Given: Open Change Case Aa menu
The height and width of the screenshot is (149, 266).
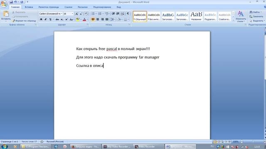Looking at the screenshot, I should (72, 19).
